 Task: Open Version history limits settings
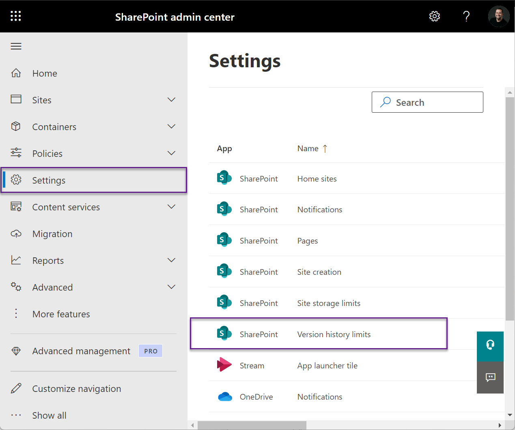(x=334, y=334)
